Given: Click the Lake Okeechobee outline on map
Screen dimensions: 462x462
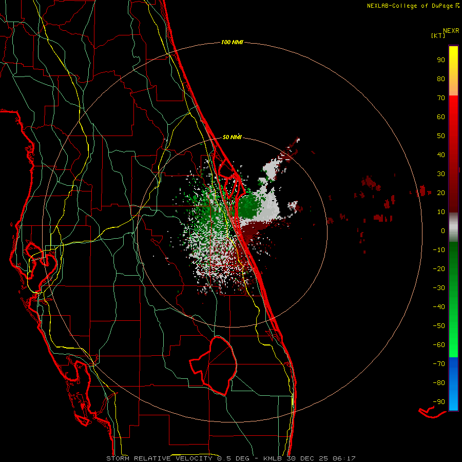Looking at the screenshot, I should pos(213,365).
